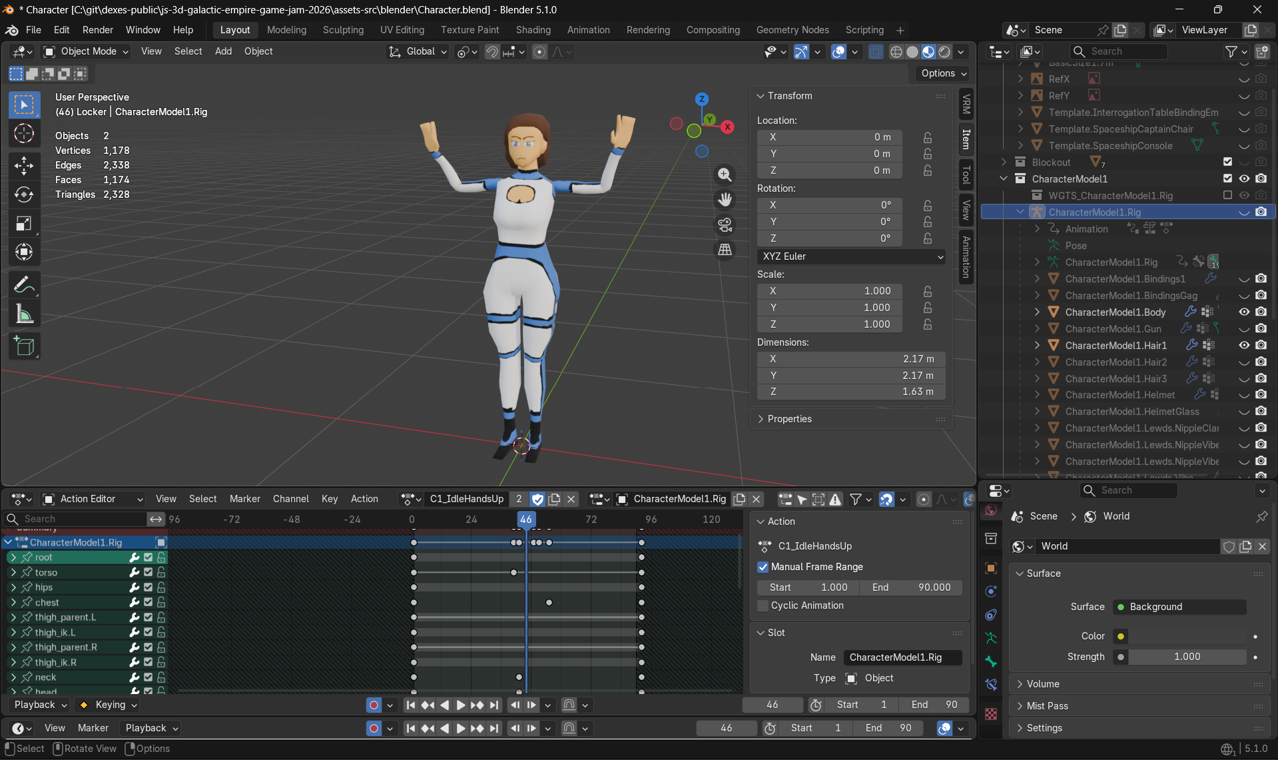Click the viewport camera view icon
This screenshot has width=1278, height=760.
click(725, 225)
